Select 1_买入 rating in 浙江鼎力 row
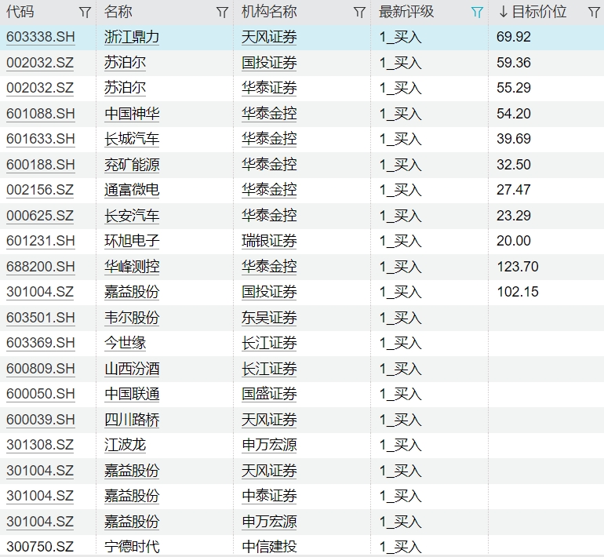 click(400, 37)
